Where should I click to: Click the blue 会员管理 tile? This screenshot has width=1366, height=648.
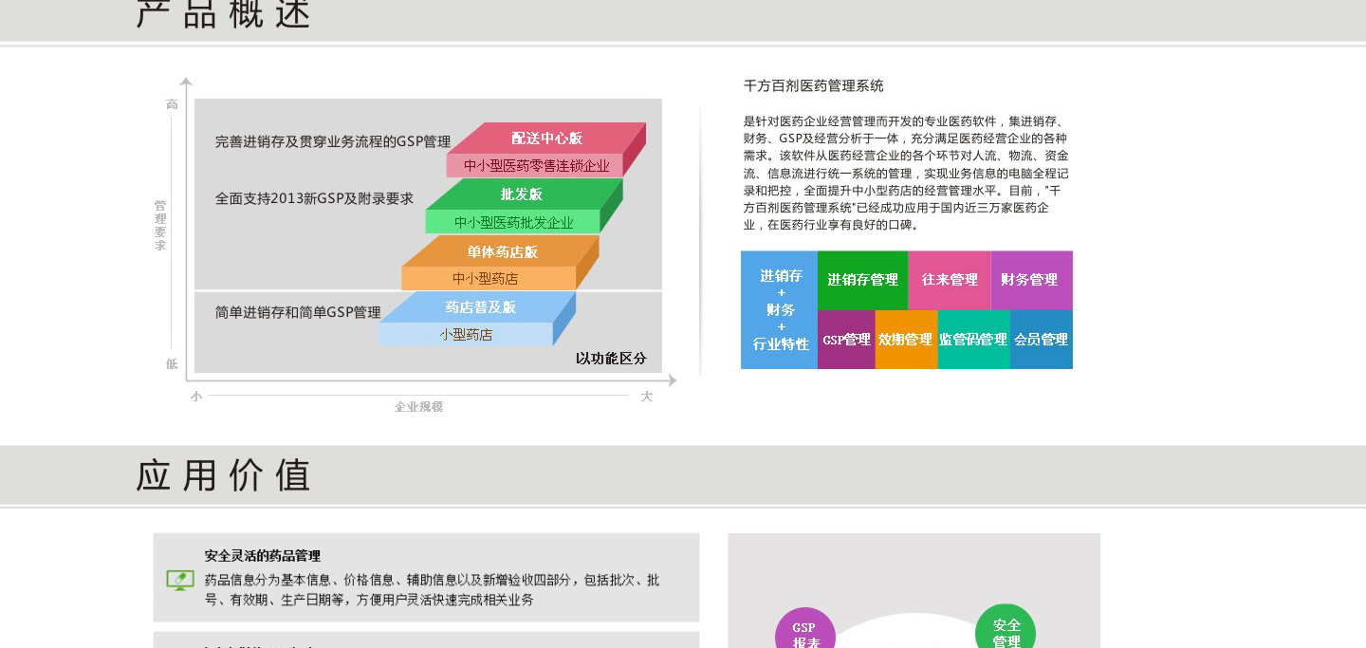click(x=1042, y=340)
